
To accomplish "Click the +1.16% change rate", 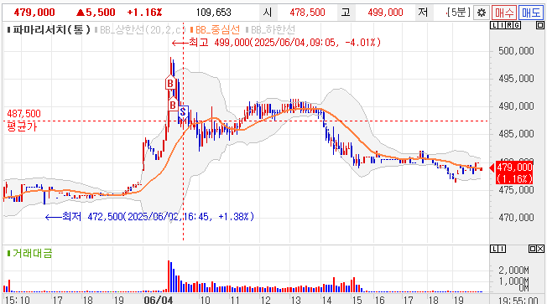I will click(x=144, y=13).
